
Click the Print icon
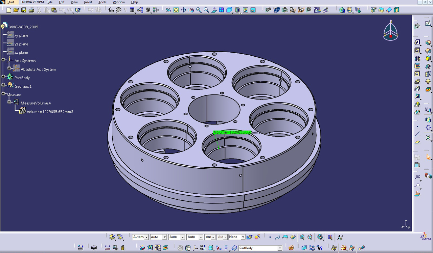(x=31, y=10)
